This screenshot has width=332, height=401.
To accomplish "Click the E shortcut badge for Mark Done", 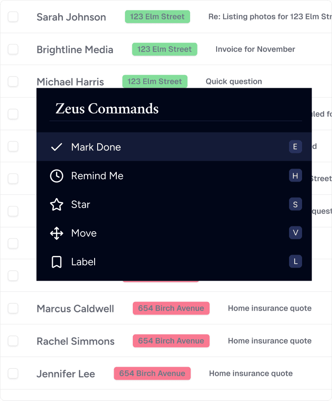I will point(296,147).
